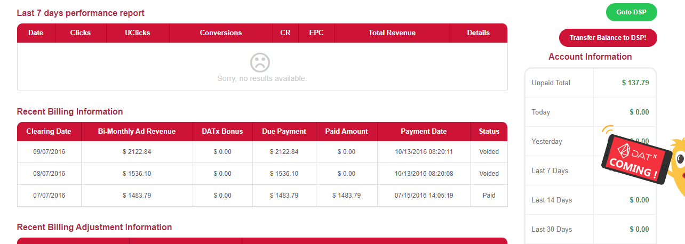Click the Bi-Monthly Ad Revenue header
This screenshot has width=685, height=244.
click(x=137, y=132)
